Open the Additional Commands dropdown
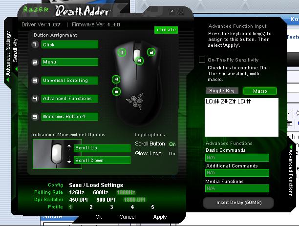The width and height of the screenshot is (299, 226). click(x=237, y=173)
